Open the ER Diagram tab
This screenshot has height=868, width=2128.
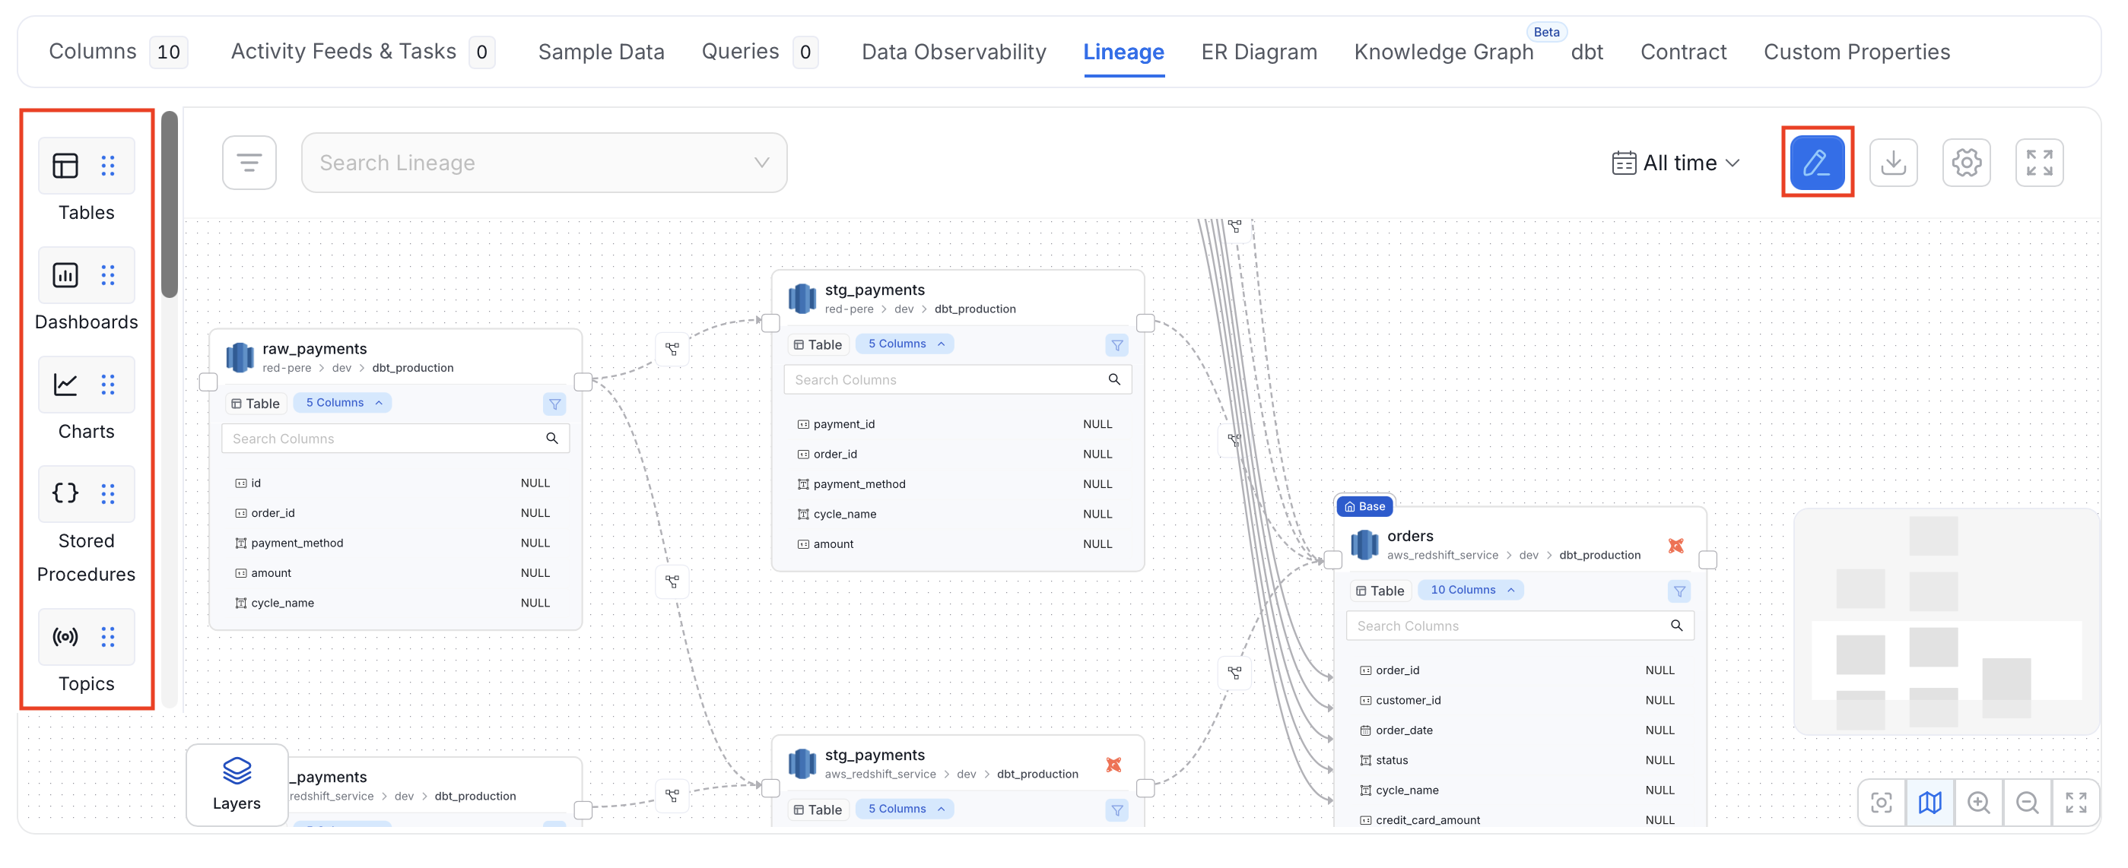[x=1259, y=51]
